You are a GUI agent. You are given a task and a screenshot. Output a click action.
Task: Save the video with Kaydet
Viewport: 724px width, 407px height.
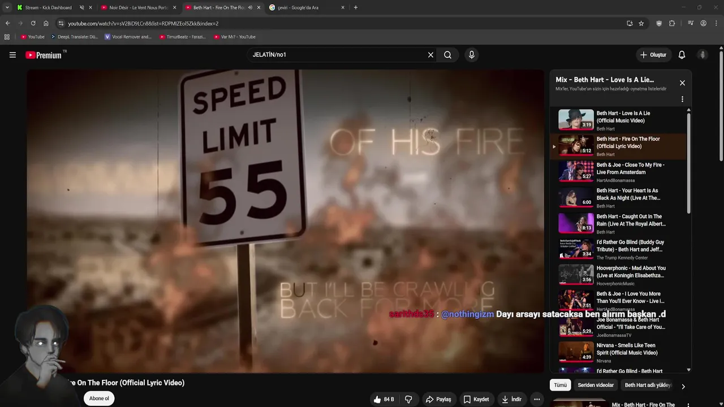coord(476,399)
